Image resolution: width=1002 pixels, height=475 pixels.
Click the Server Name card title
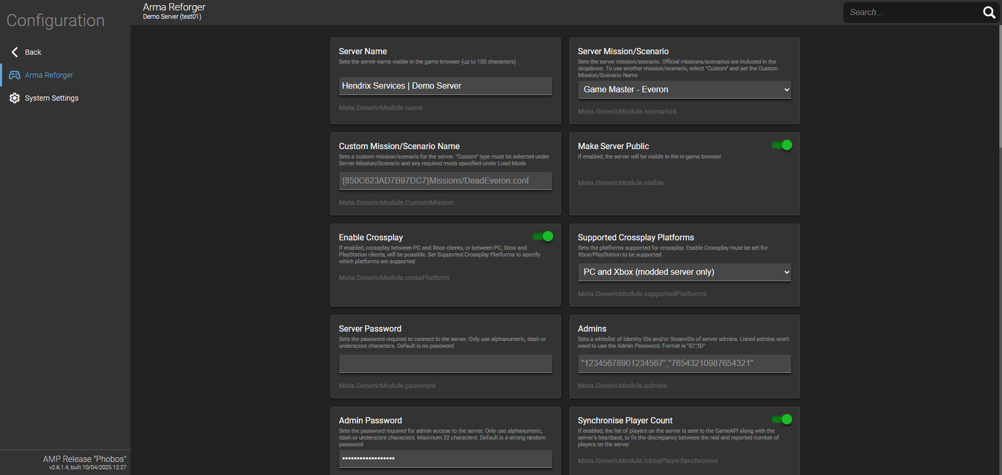(x=363, y=52)
